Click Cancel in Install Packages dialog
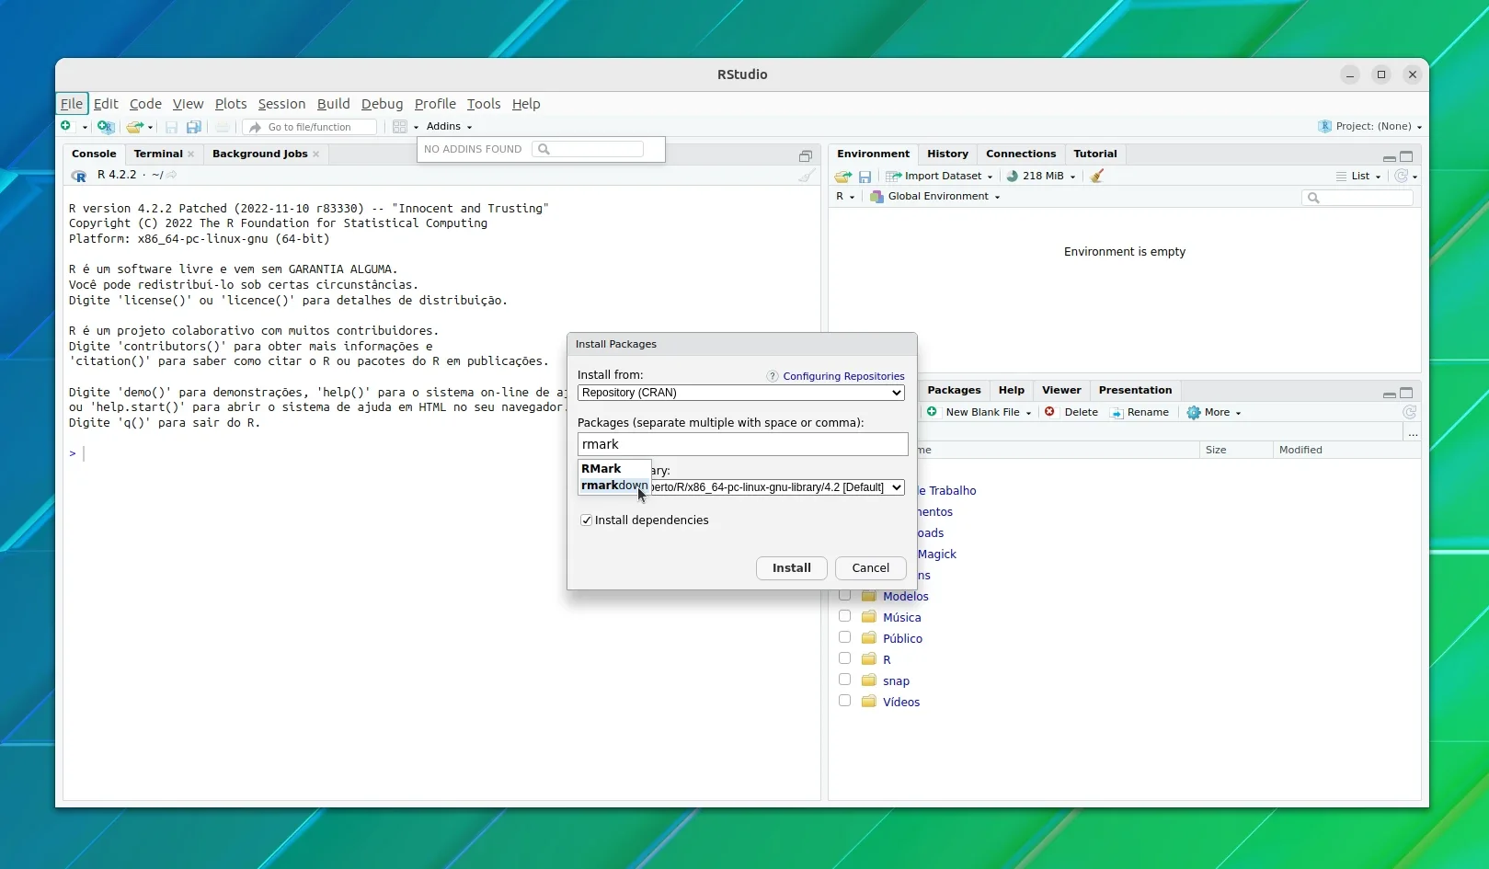 pyautogui.click(x=870, y=568)
